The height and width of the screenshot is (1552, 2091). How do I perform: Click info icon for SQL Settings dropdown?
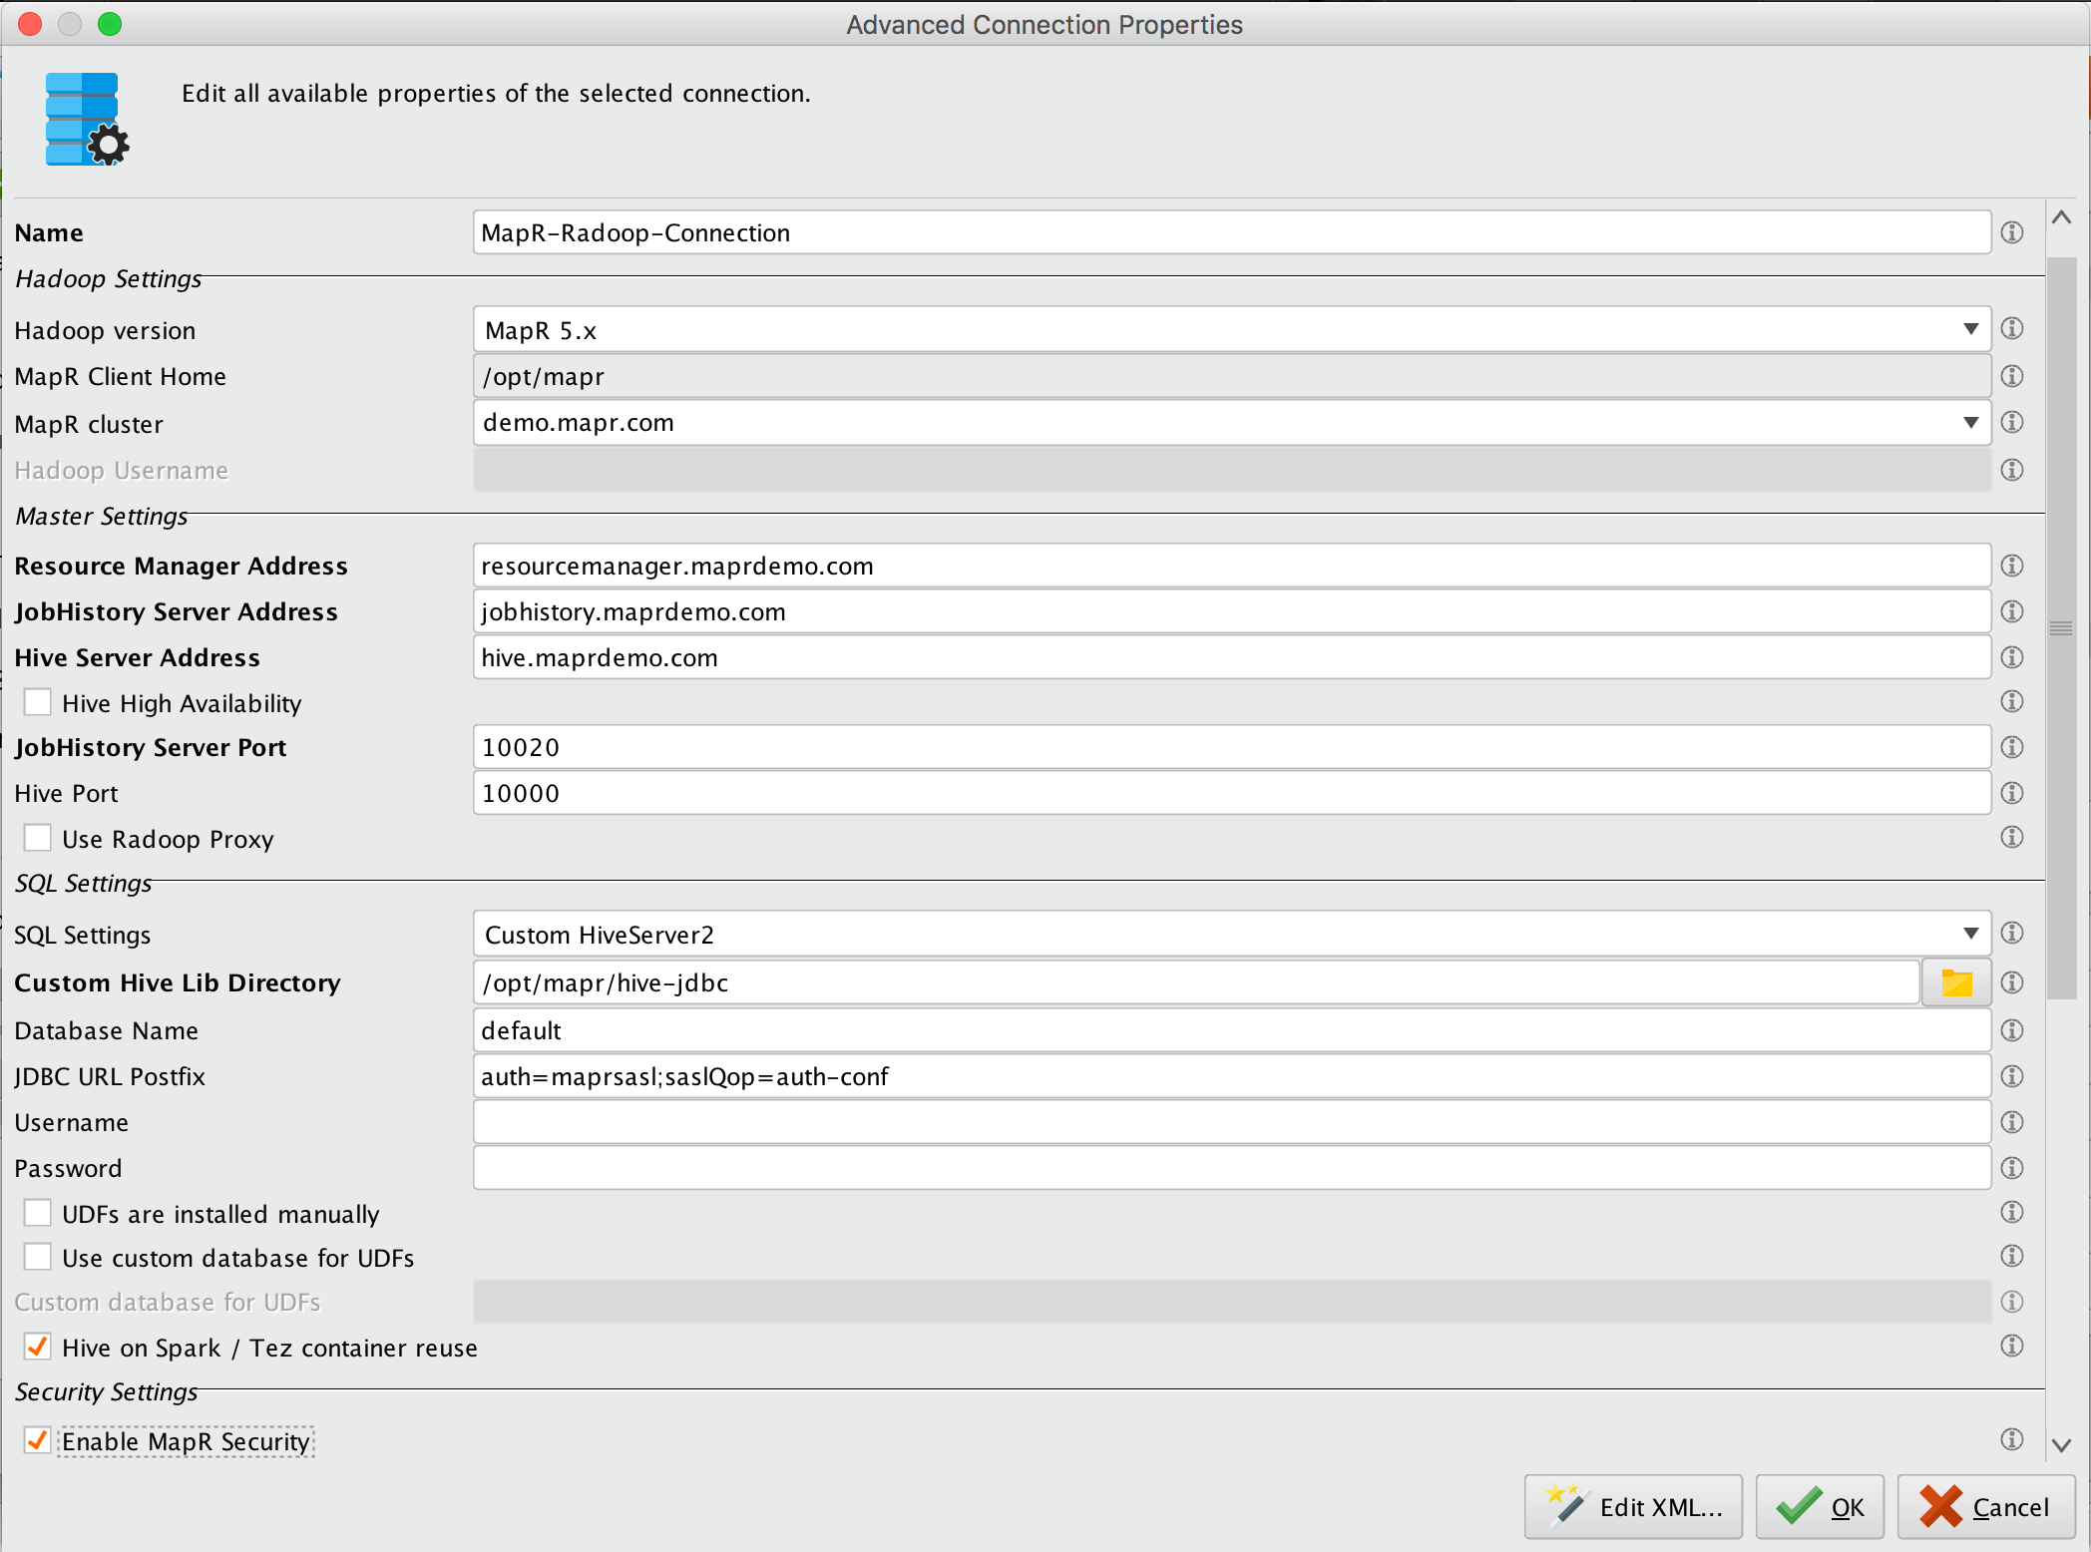(2012, 933)
